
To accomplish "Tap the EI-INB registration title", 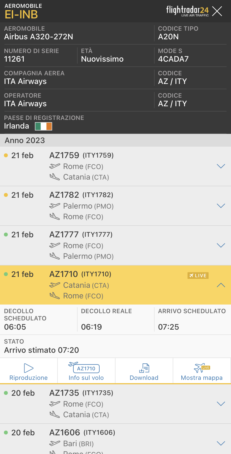I will coord(21,15).
